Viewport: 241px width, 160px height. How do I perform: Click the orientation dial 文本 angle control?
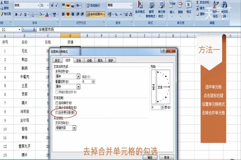tap(163, 87)
